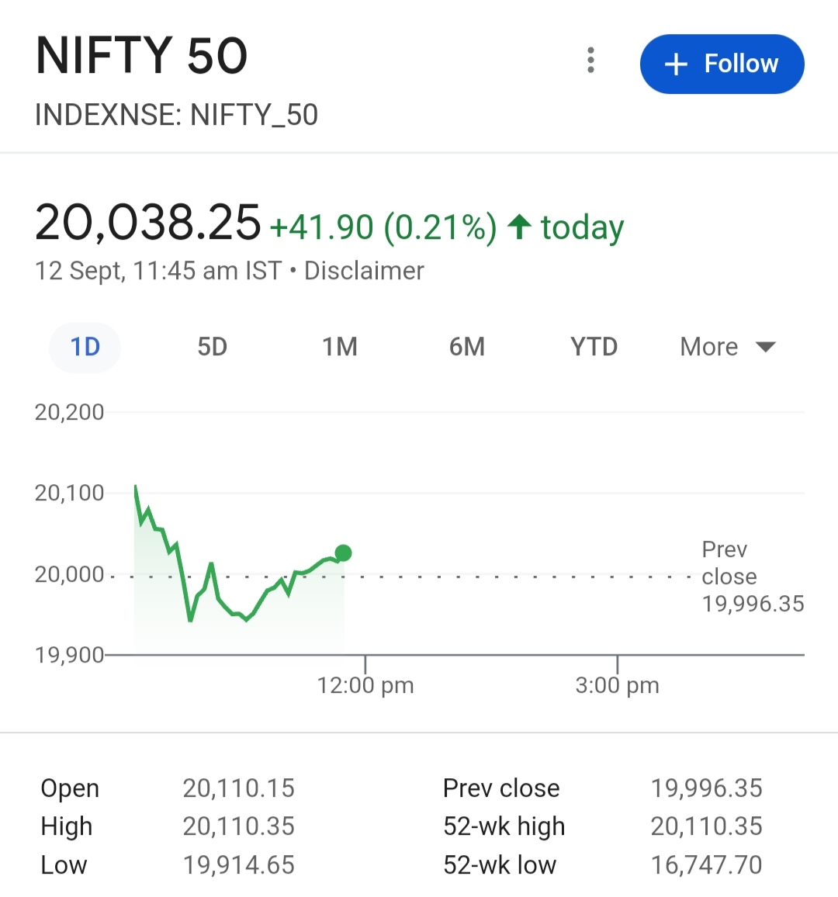Viewport: 838px width, 897px height.
Task: Click the 52-wk high value 20,110.35
Action: point(706,826)
